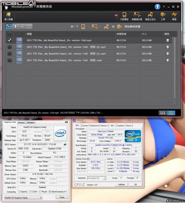Filter list to music files only

tap(29, 27)
